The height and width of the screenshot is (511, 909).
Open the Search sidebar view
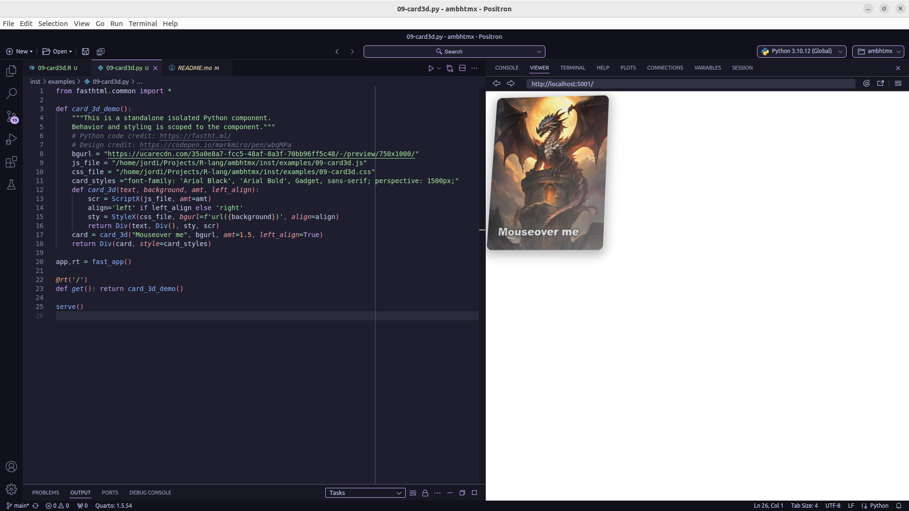(x=11, y=94)
